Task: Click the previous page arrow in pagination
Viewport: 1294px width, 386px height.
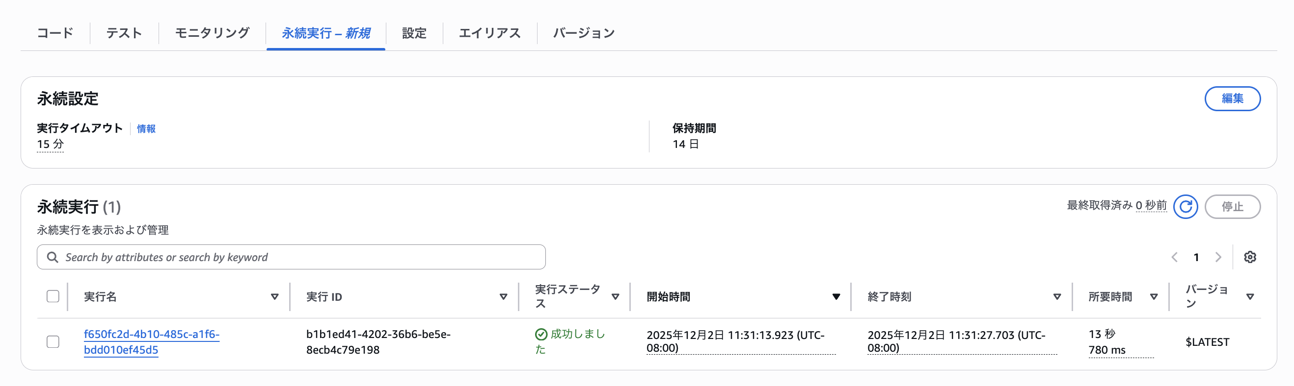Action: (x=1174, y=257)
